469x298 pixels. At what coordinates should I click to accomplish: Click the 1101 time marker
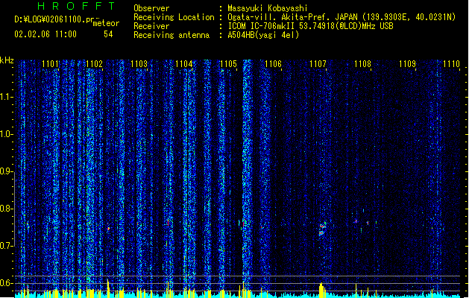50,64
